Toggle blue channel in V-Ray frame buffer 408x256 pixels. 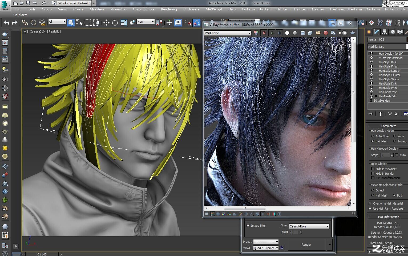[x=279, y=33]
